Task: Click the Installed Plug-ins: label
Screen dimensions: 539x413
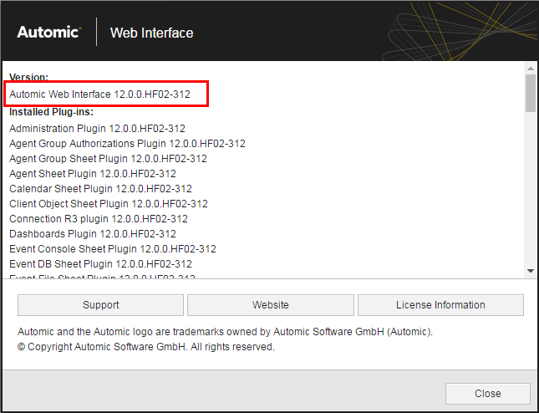Action: pos(51,112)
